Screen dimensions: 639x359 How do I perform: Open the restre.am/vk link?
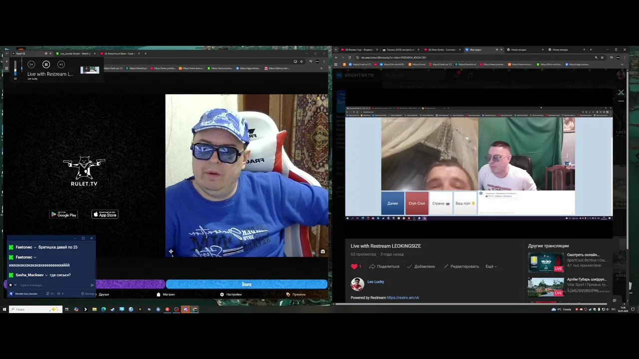coord(402,298)
